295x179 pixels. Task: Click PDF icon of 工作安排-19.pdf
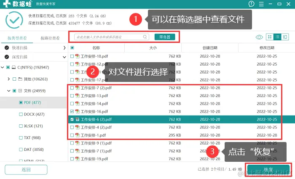[x=77, y=159]
